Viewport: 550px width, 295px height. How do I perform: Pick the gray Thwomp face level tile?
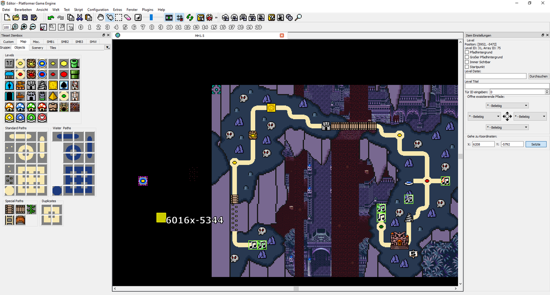(x=9, y=64)
